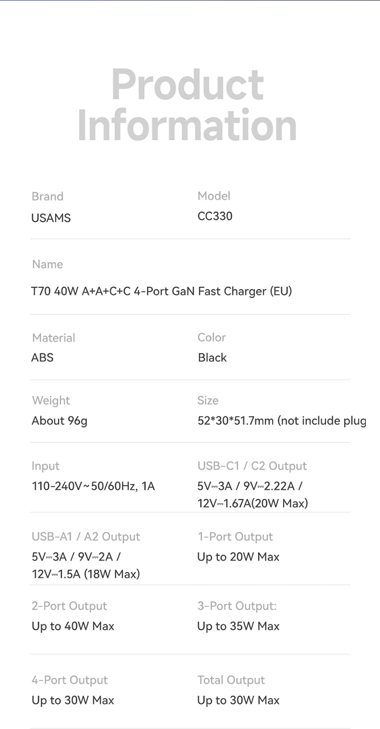Select the 12V 1.5A (18W Max) text
380x729 pixels.
tap(86, 574)
